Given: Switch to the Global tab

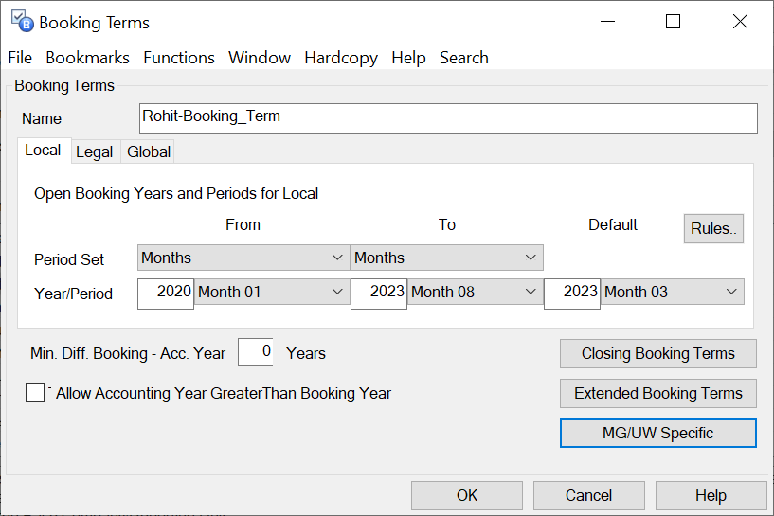Looking at the screenshot, I should tap(149, 151).
